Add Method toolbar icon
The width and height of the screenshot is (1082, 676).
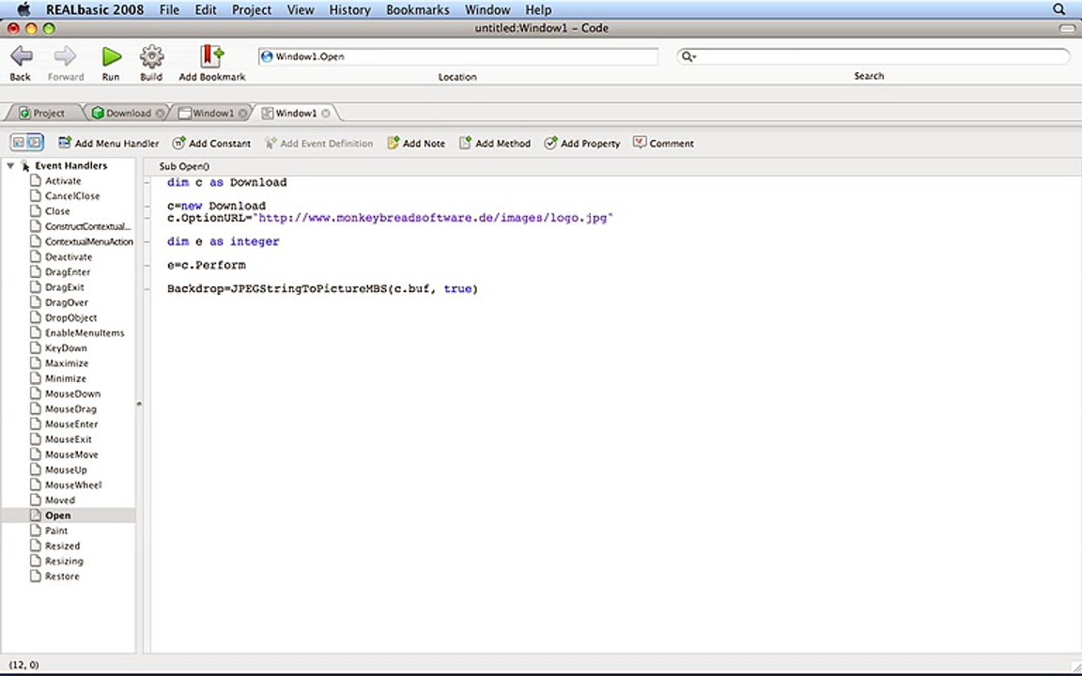tap(465, 143)
